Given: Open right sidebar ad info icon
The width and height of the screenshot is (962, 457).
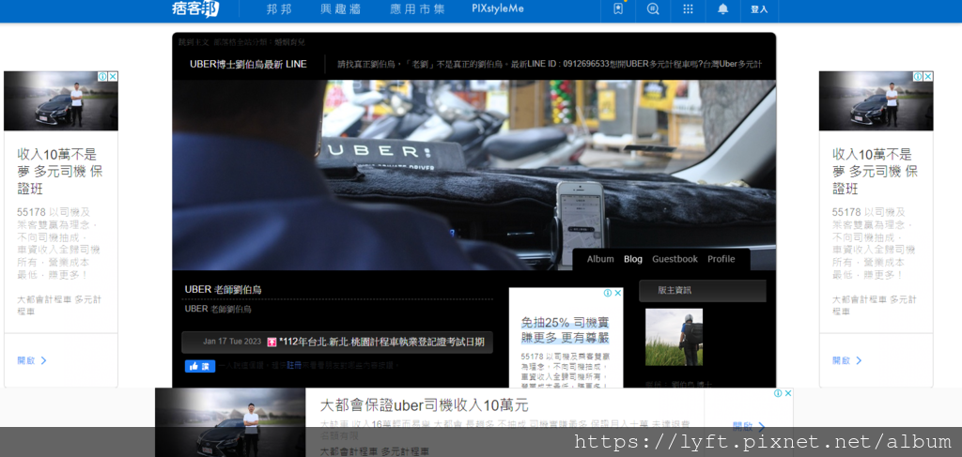Looking at the screenshot, I should (x=919, y=77).
